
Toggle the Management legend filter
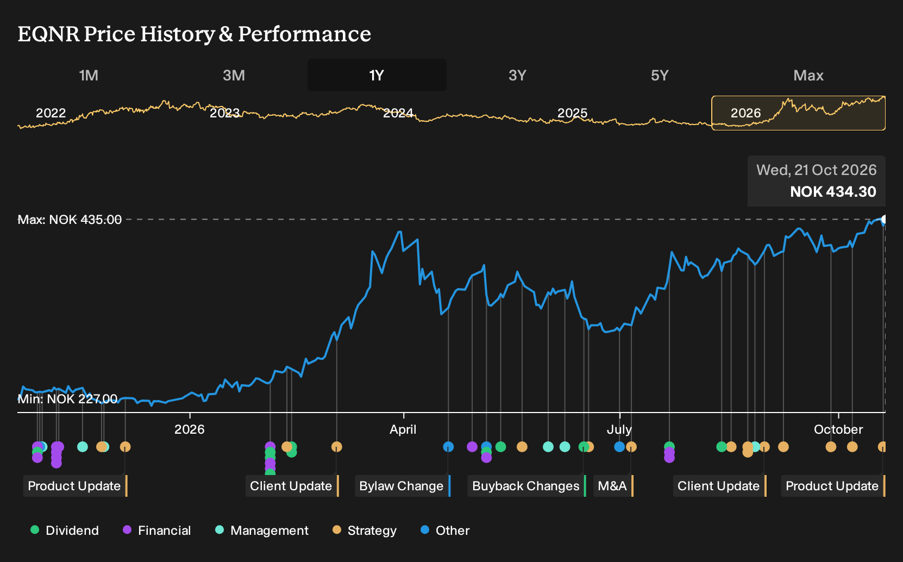tap(262, 530)
